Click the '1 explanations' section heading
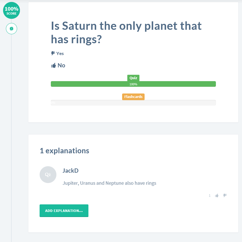 tap(64, 151)
